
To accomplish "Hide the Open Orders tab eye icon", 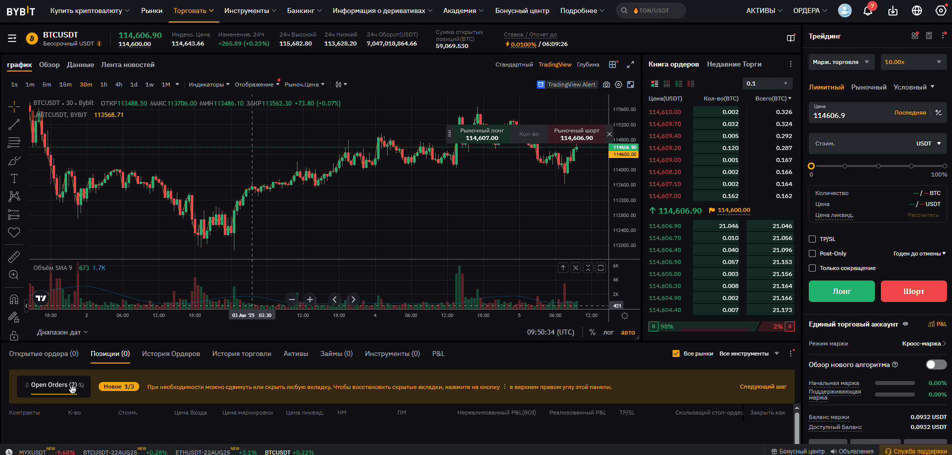I will [81, 385].
